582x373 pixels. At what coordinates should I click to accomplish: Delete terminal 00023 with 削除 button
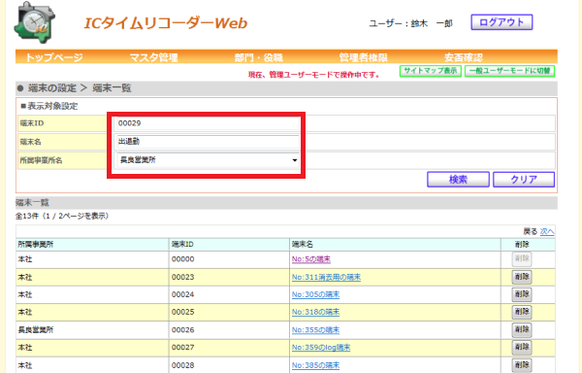click(x=522, y=277)
